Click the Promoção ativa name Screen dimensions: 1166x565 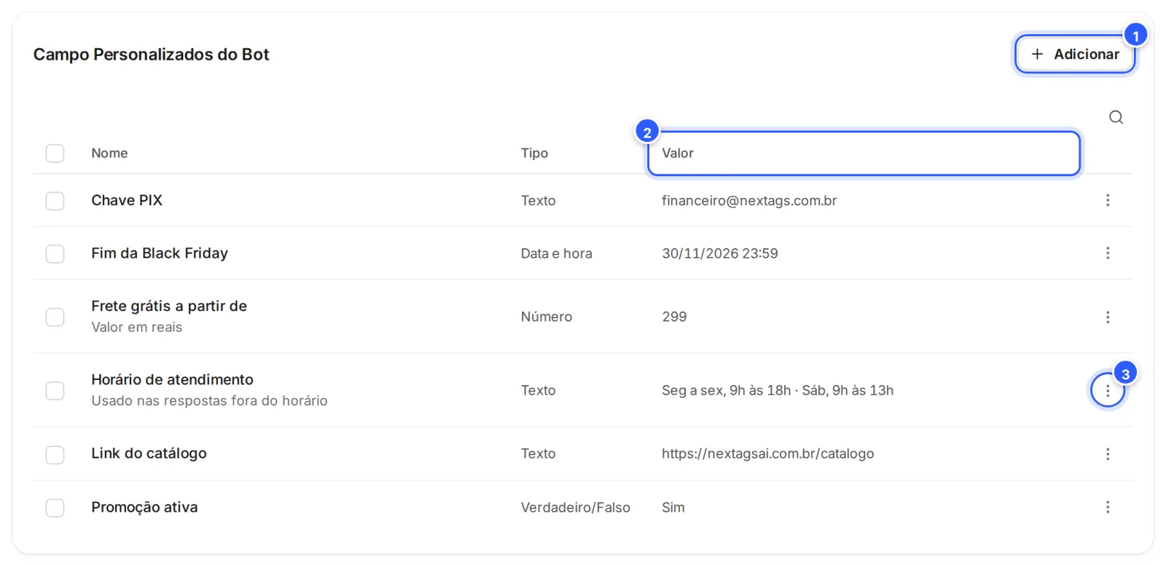[144, 507]
